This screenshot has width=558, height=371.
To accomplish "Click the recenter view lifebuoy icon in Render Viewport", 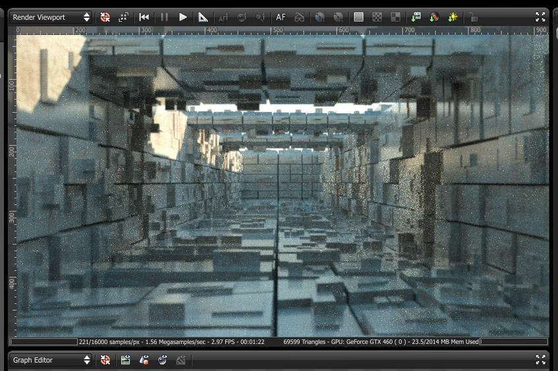I will (105, 17).
